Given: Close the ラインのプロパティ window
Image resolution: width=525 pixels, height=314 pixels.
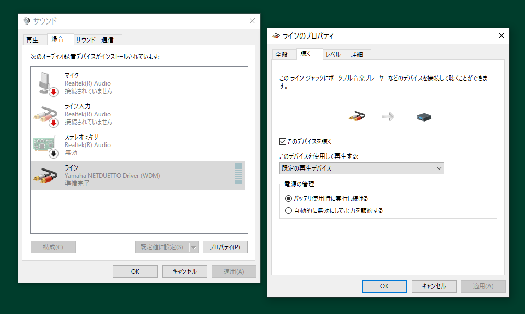Looking at the screenshot, I should point(501,35).
